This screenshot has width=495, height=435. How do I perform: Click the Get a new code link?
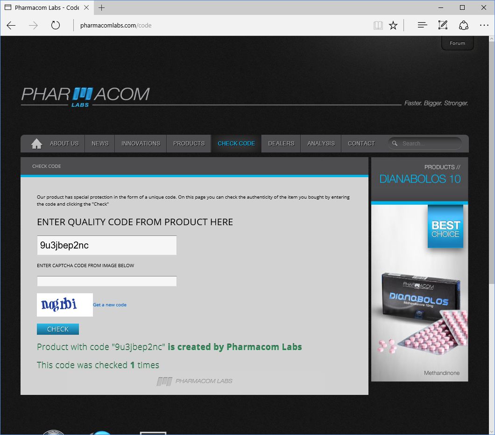(x=110, y=305)
